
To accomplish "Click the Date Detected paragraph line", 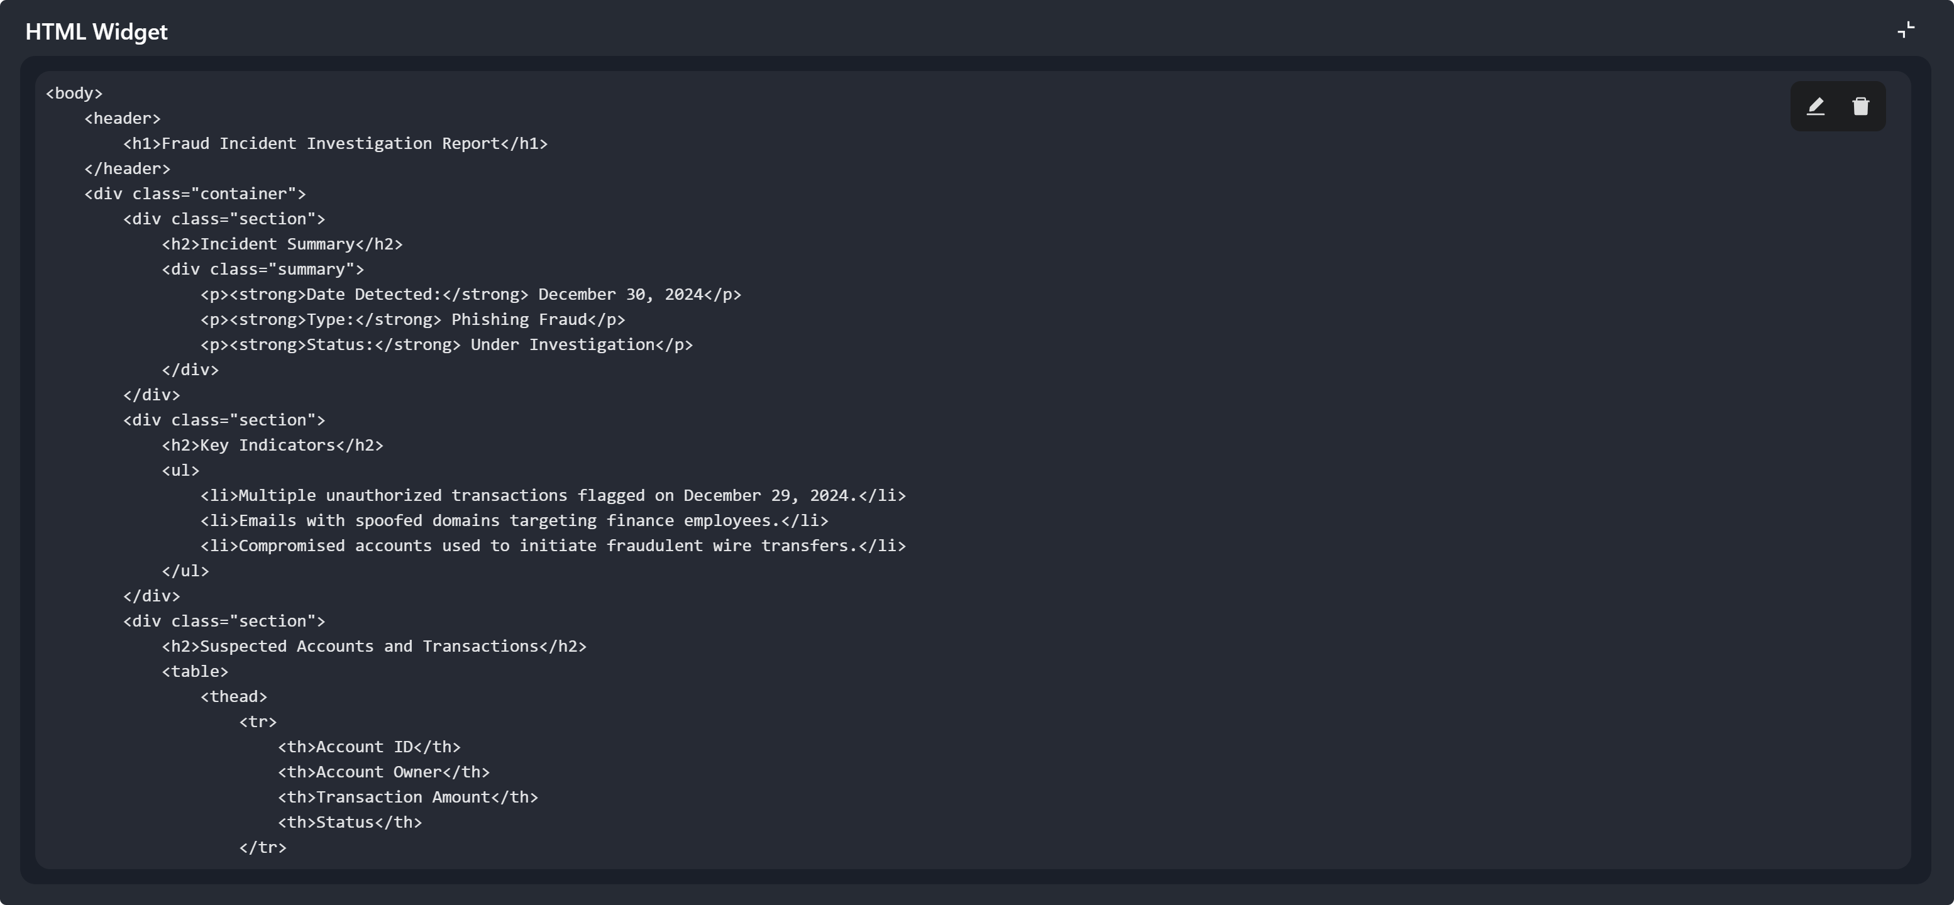I will pos(470,294).
